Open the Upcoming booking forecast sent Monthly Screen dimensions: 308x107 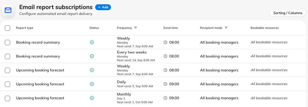pyautogui.click(x=40, y=98)
